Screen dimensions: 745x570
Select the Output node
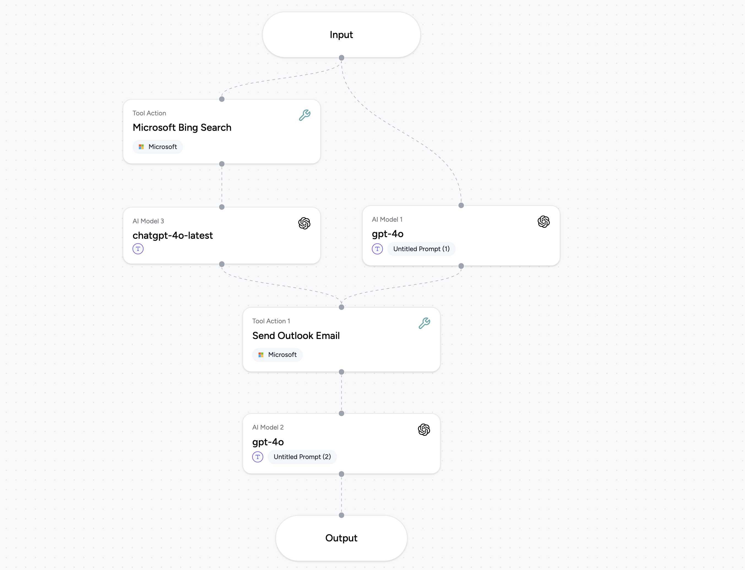[341, 538]
